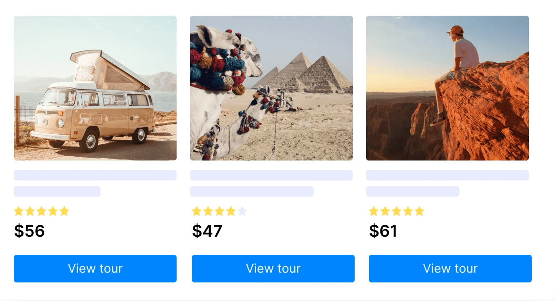
Task: Open the camel and pyramids tour photo
Action: point(271,88)
